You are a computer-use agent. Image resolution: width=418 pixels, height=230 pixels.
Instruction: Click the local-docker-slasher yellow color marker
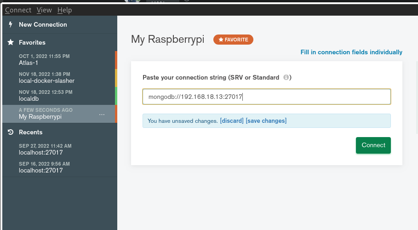tap(116, 78)
